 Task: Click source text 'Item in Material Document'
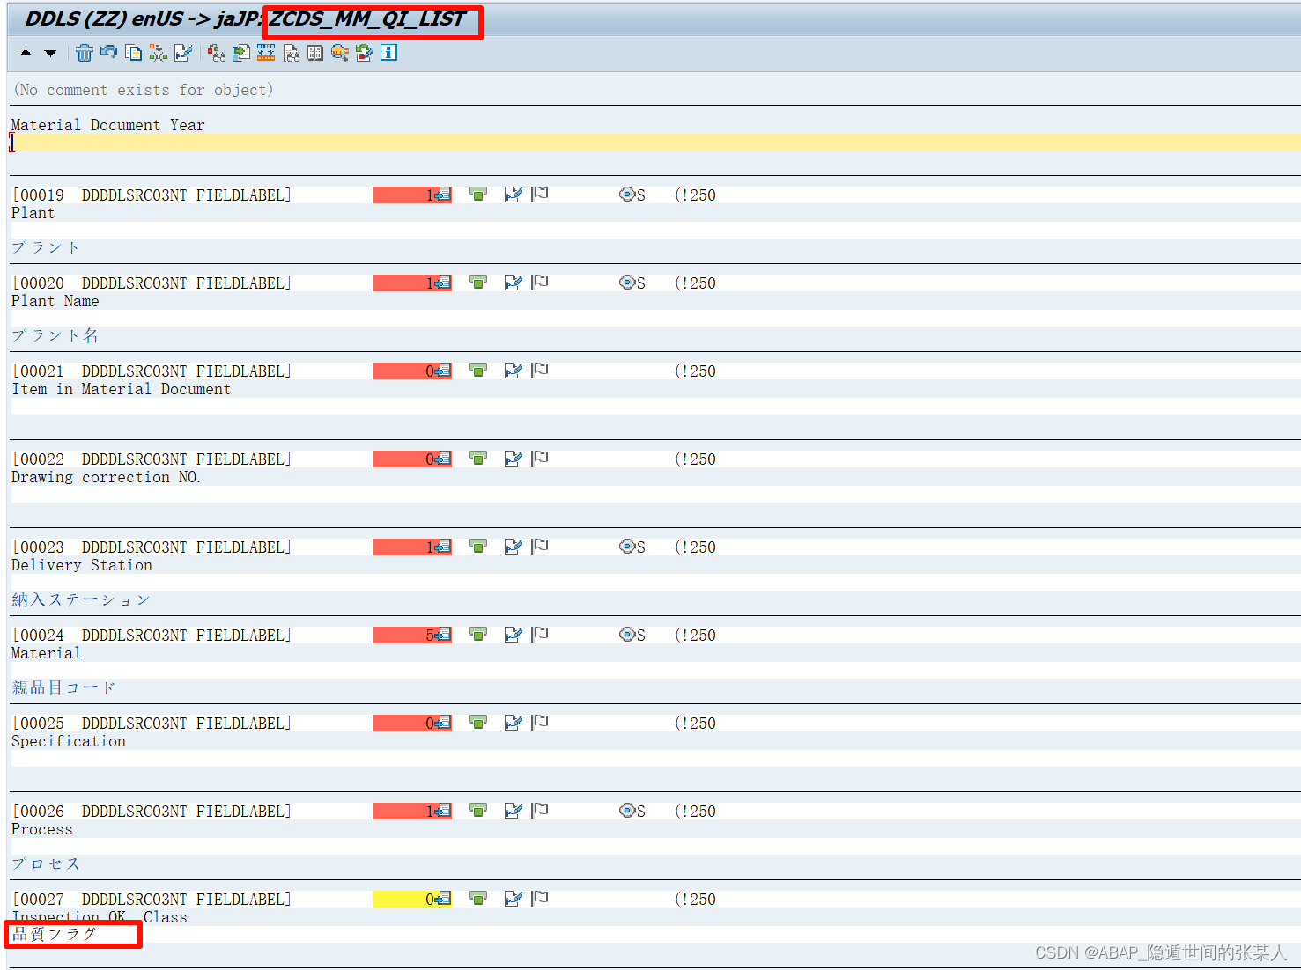coord(122,389)
